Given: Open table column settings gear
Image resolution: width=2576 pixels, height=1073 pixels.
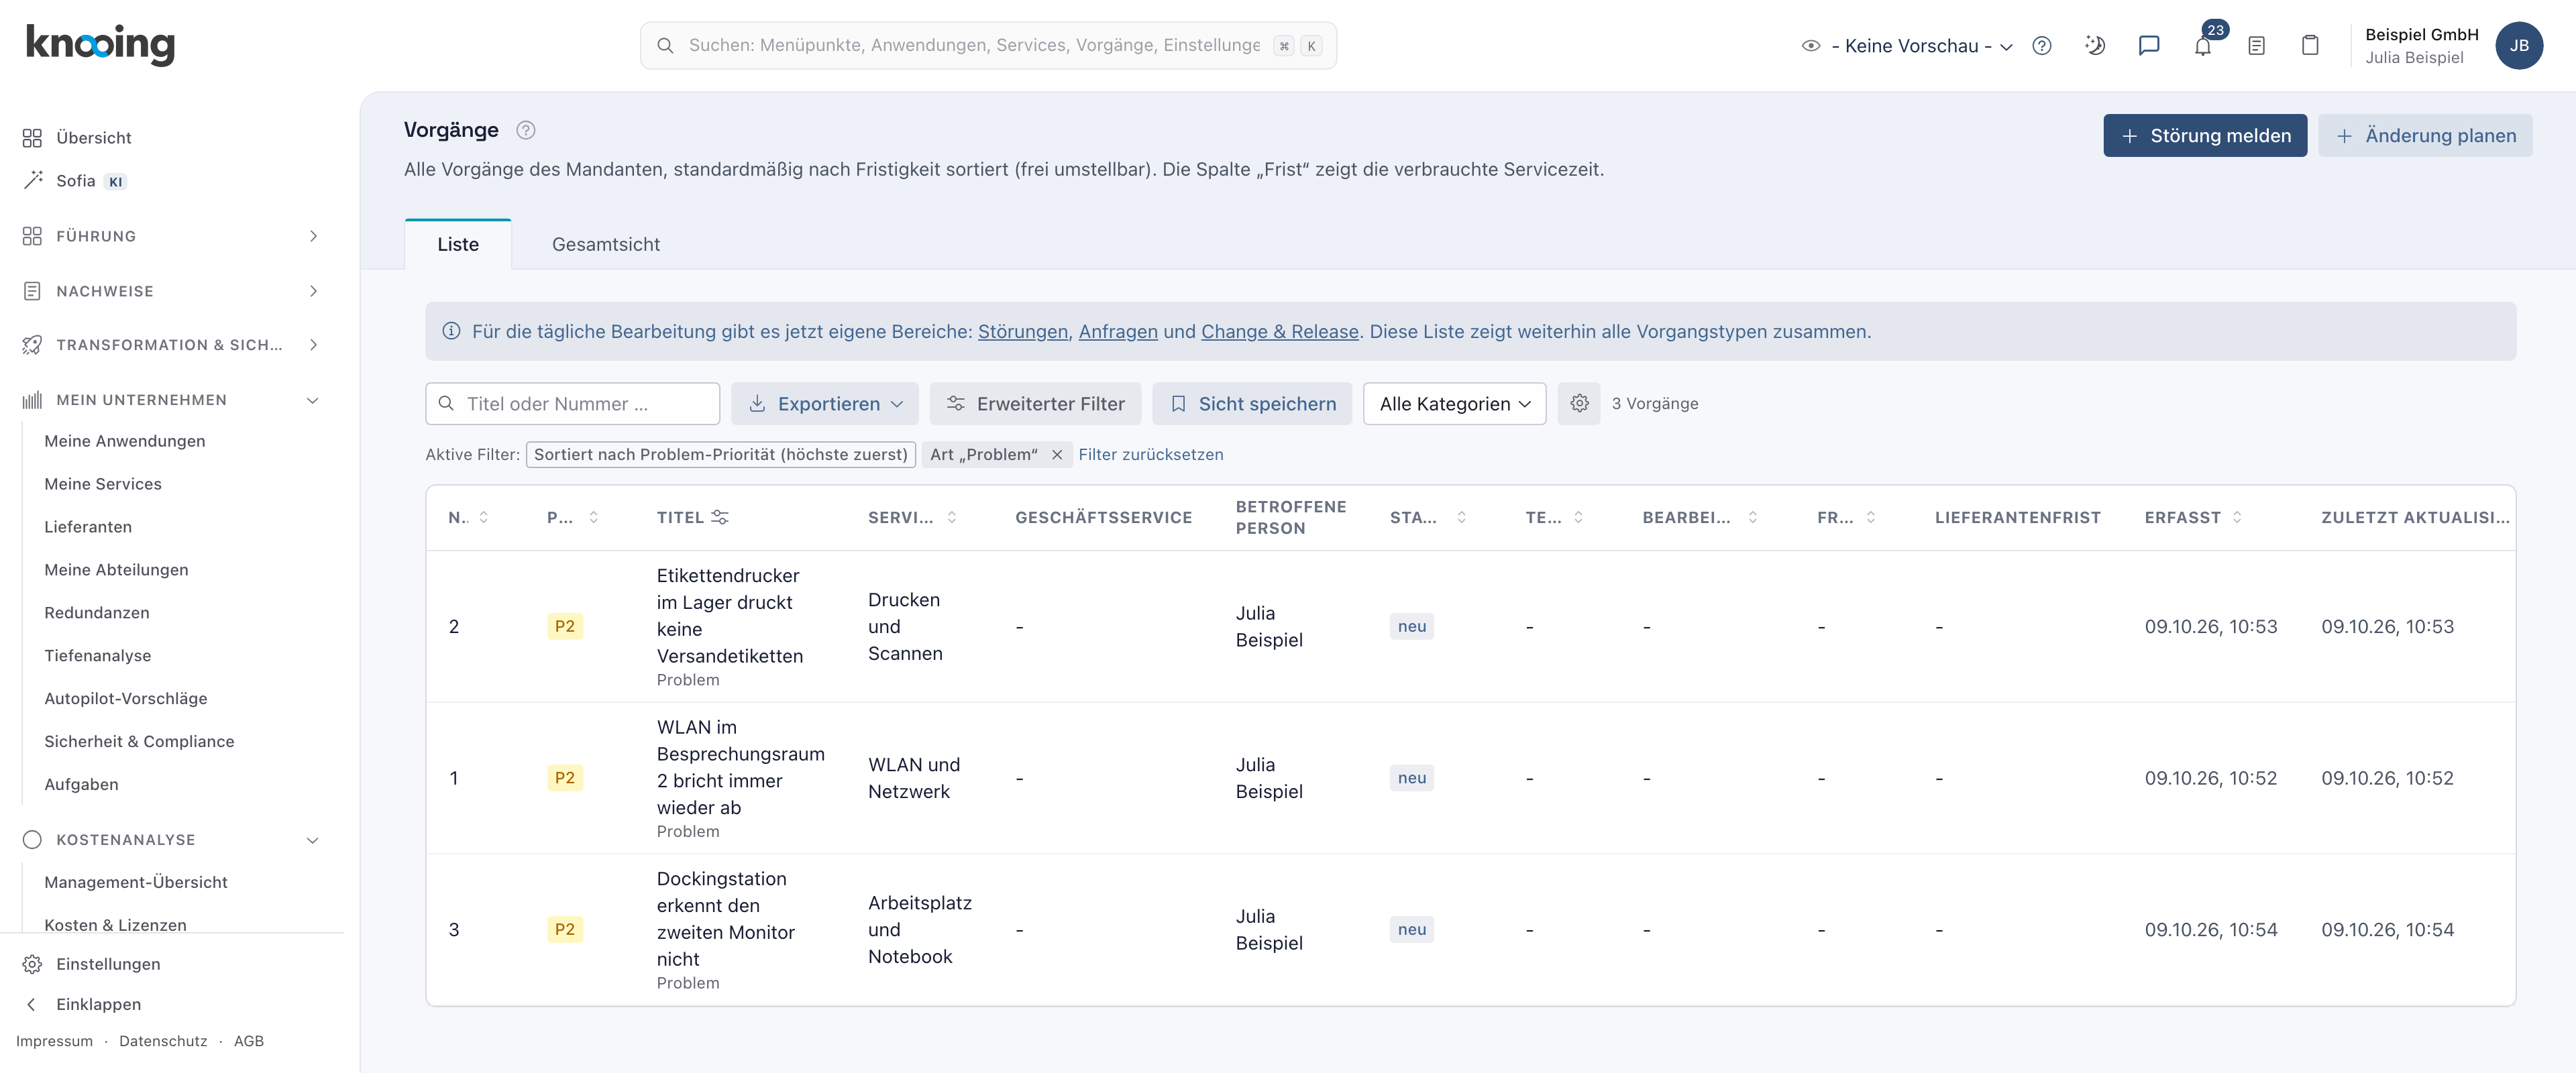Looking at the screenshot, I should pyautogui.click(x=1579, y=403).
